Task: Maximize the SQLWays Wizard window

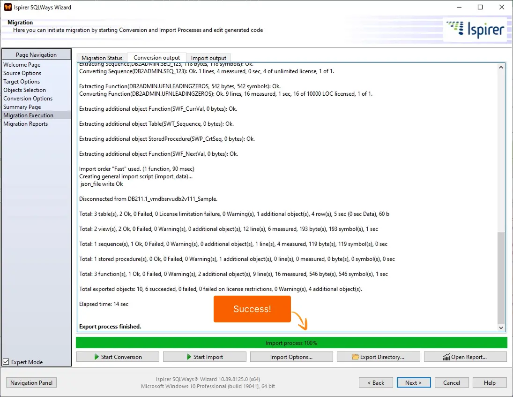Action: coord(480,7)
